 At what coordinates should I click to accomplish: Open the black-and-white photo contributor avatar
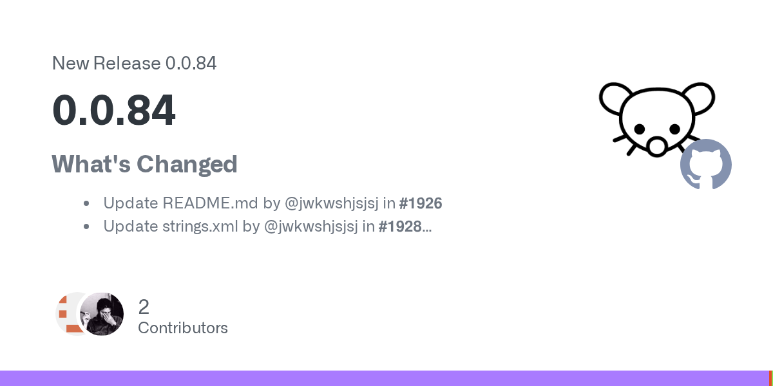pos(102,314)
